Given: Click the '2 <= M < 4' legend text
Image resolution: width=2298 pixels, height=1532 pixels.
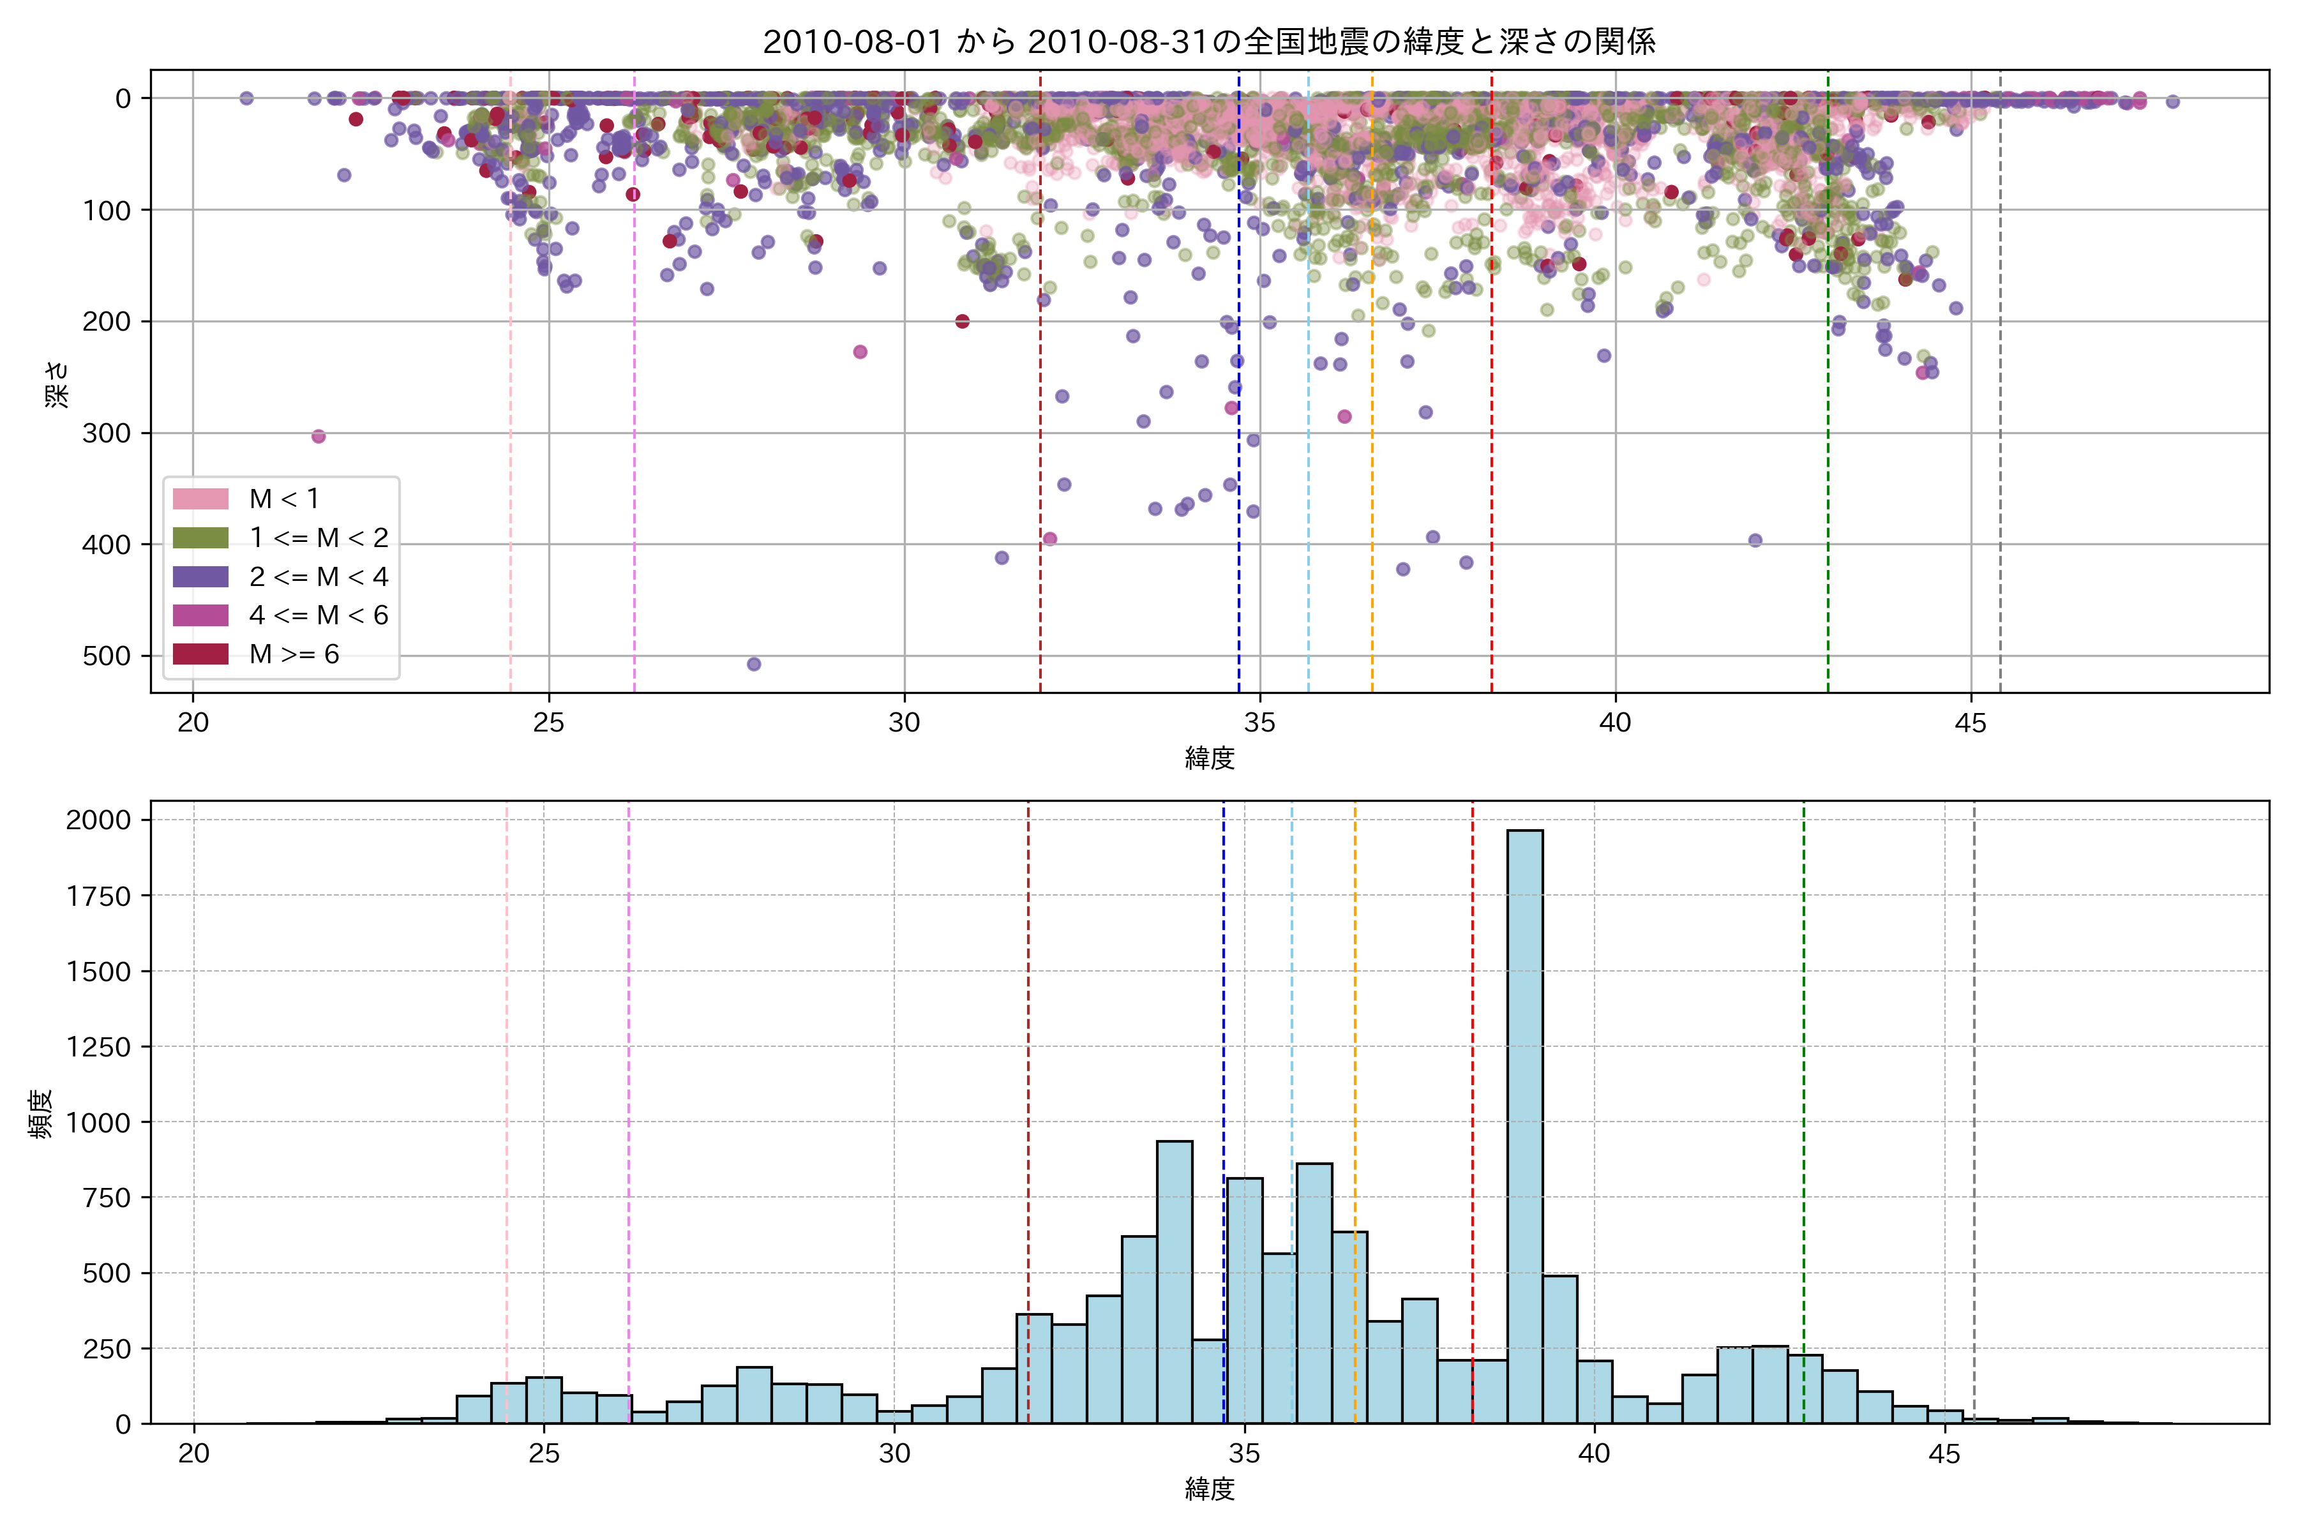Looking at the screenshot, I should click(319, 576).
